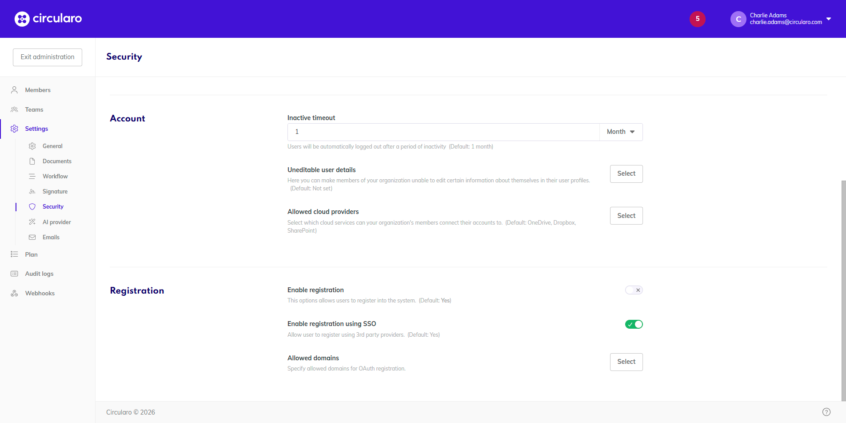Click the Members person icon

click(x=14, y=90)
